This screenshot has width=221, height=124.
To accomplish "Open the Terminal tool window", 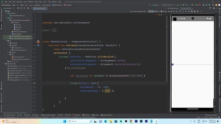I will tap(86, 115).
